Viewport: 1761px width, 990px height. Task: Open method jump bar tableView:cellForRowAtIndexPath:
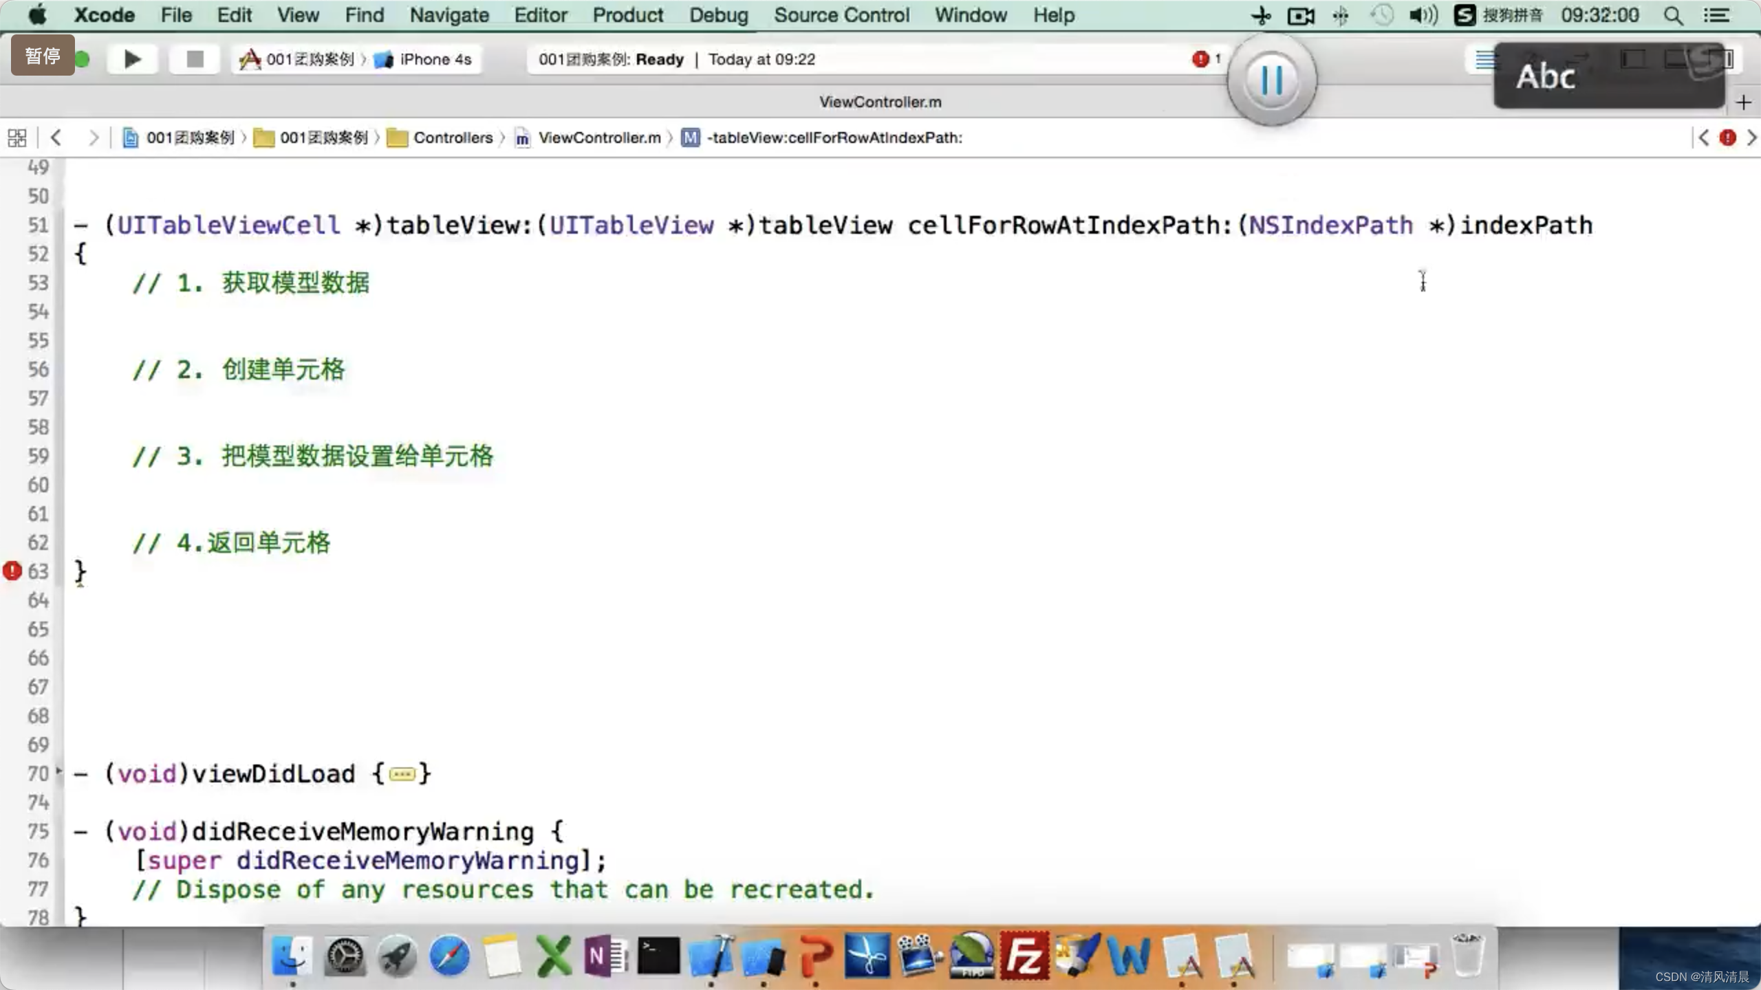tap(834, 137)
